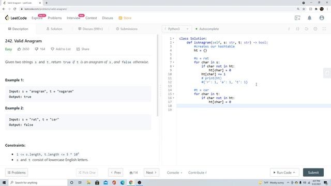
Task: Click the LeetCode logo
Action: 16,18
